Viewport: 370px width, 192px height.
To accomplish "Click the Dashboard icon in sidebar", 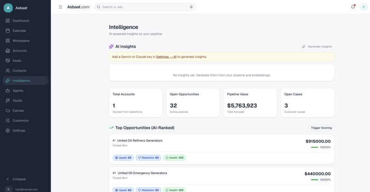I will coord(8,21).
